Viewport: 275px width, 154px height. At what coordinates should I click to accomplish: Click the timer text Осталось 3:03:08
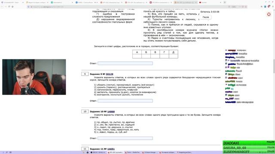pyautogui.click(x=210, y=12)
